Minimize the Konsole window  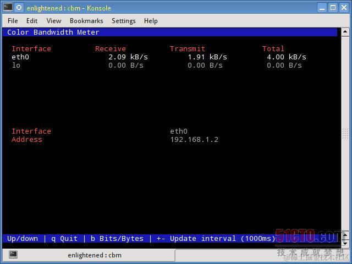coord(322,8)
